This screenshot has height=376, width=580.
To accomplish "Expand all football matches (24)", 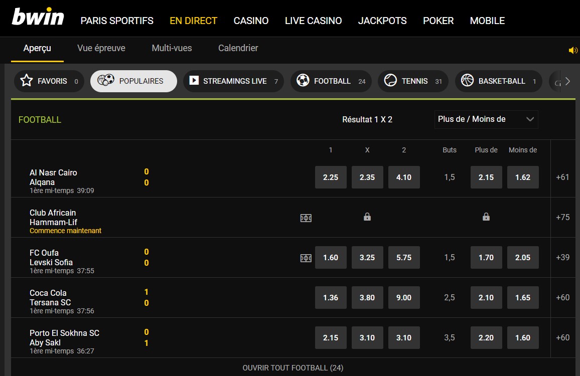I will [x=293, y=368].
